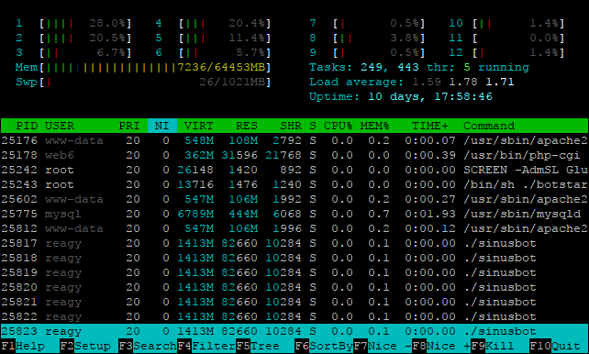Sort by the PID column header
589x354 pixels.
[x=27, y=126]
